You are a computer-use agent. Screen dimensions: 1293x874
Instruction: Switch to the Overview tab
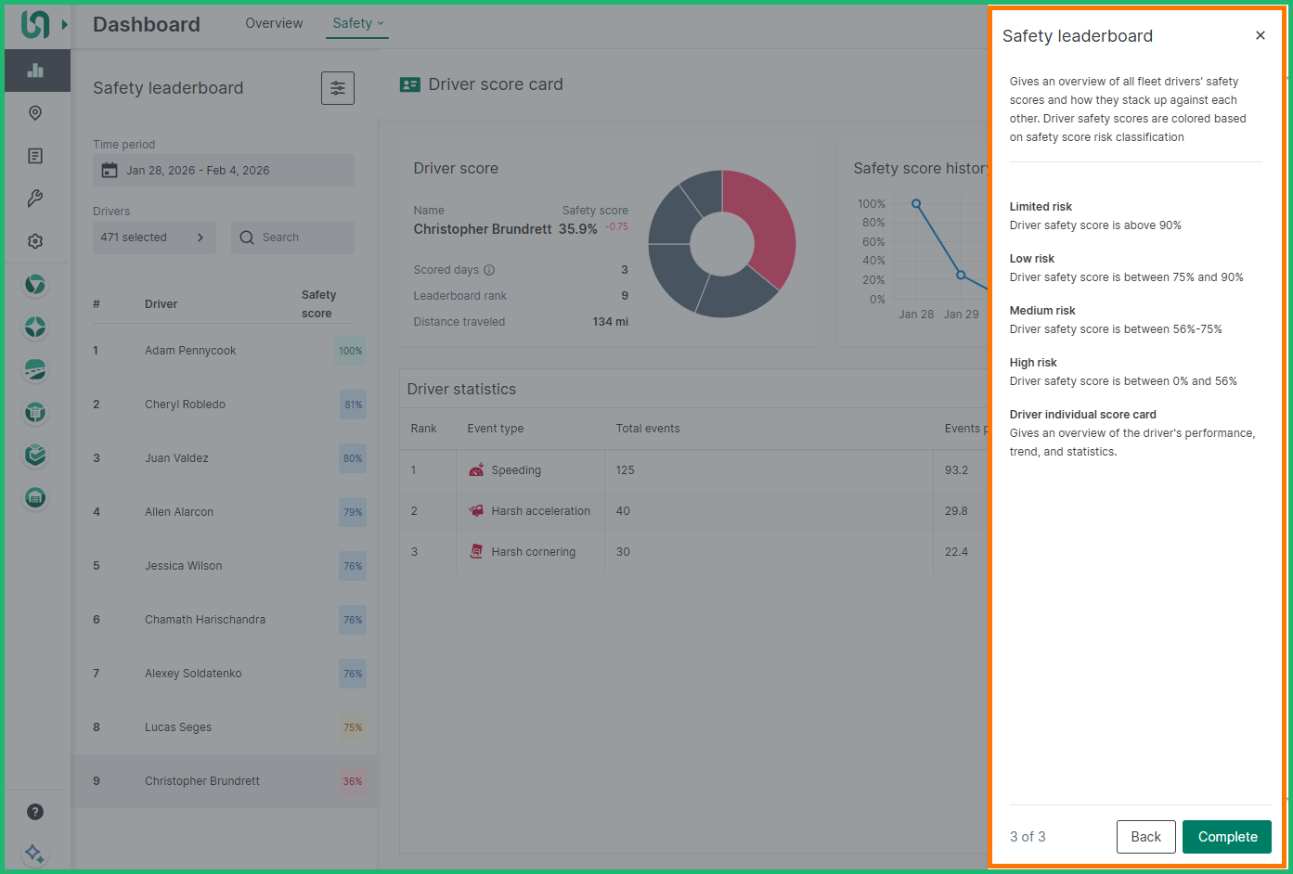(x=274, y=23)
